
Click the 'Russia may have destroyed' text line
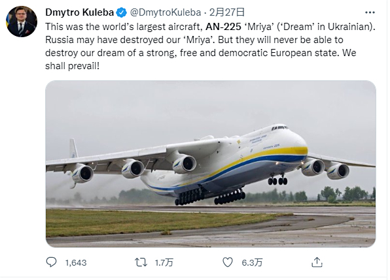[194, 40]
